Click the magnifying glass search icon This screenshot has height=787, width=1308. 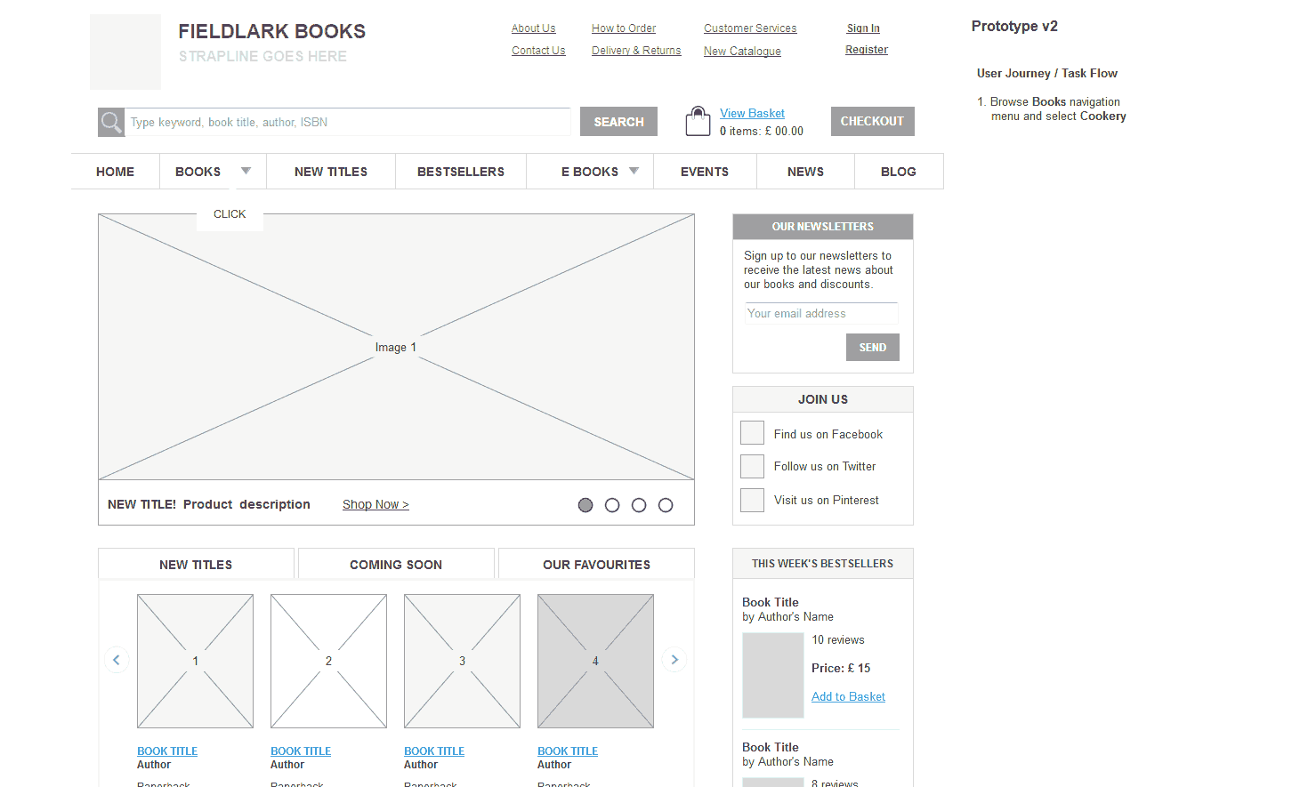[x=110, y=122]
